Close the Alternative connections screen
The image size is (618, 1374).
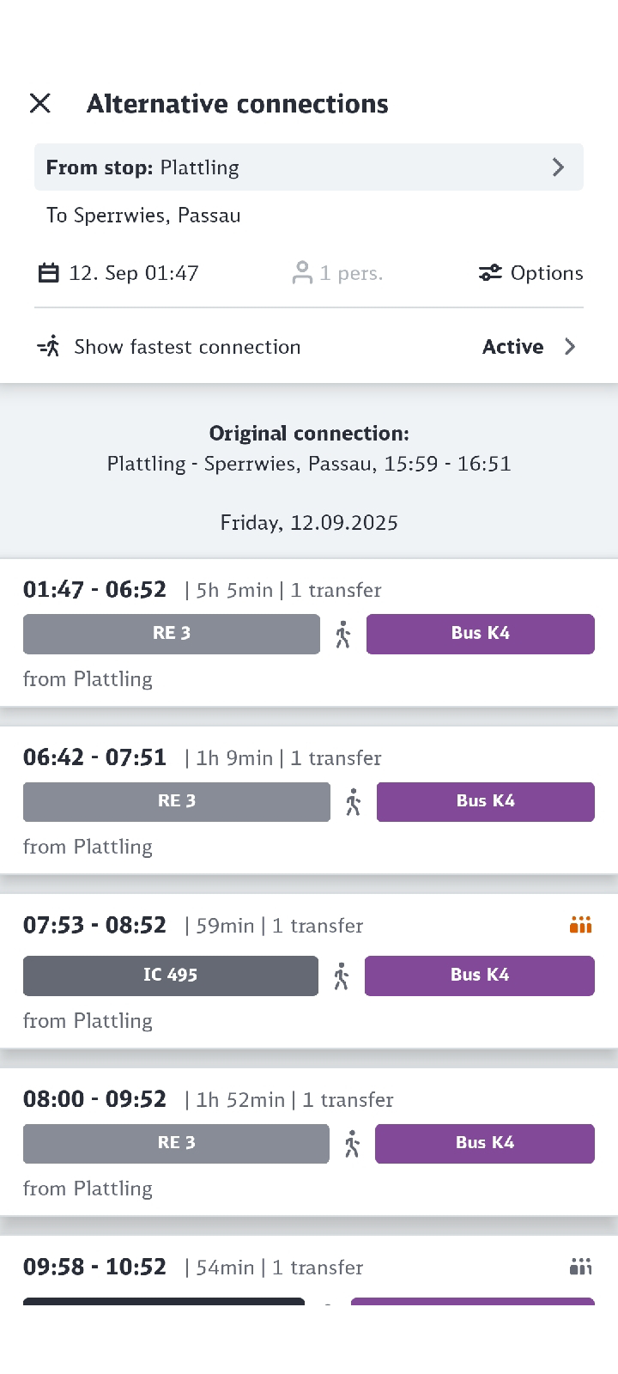(x=40, y=103)
